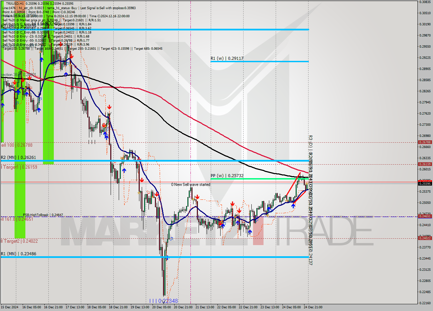Click the 'ell 100 | 0.26788' target label

(17, 145)
